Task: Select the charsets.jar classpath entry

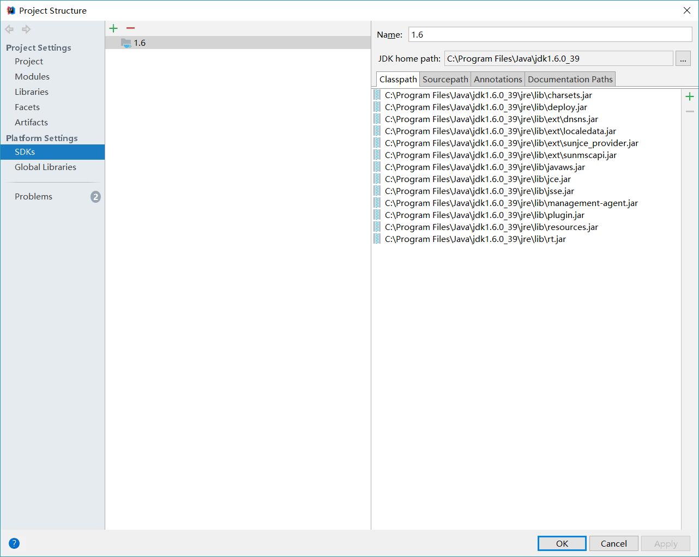Action: pyautogui.click(x=526, y=95)
